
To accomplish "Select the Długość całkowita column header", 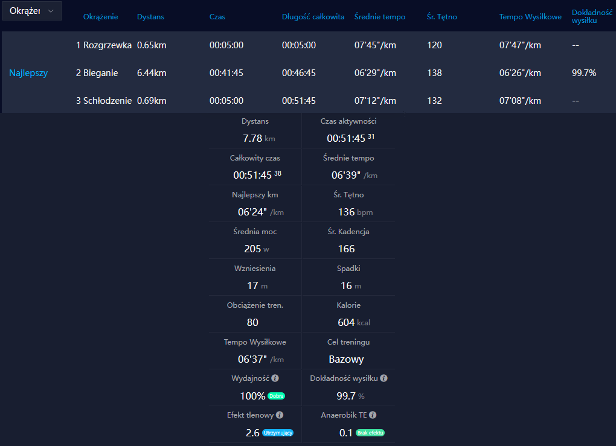I will [312, 17].
